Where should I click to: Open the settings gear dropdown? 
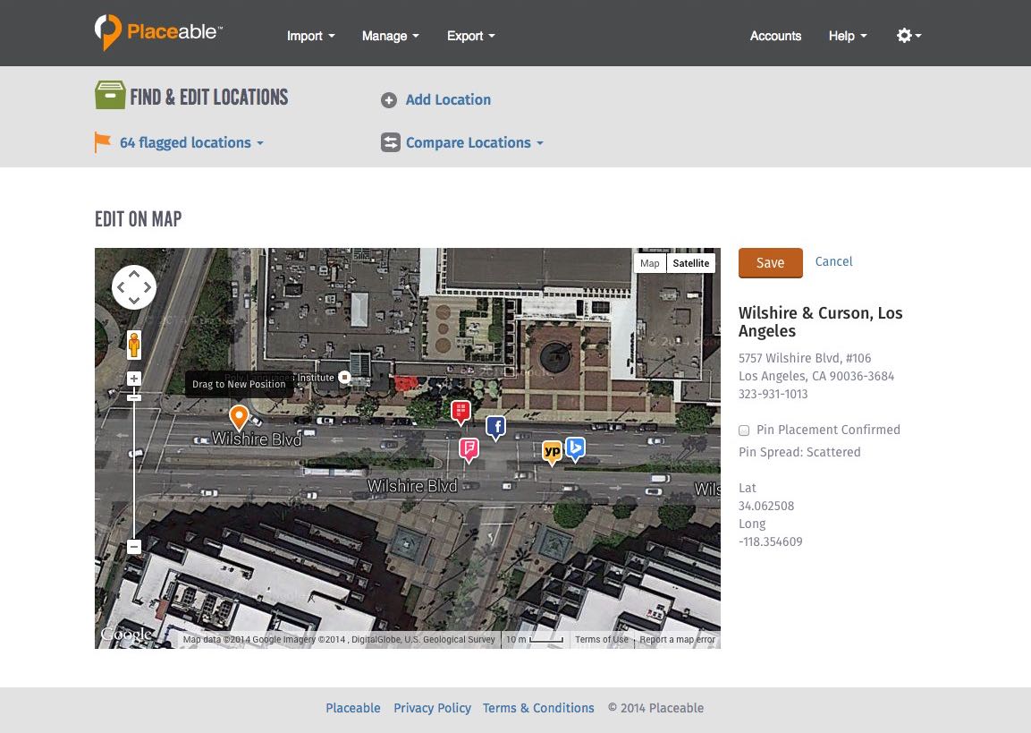pos(908,36)
